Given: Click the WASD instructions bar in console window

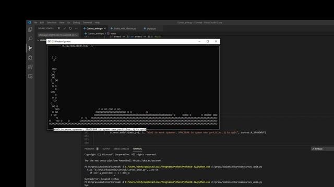Looking at the screenshot, I should 100,129.
